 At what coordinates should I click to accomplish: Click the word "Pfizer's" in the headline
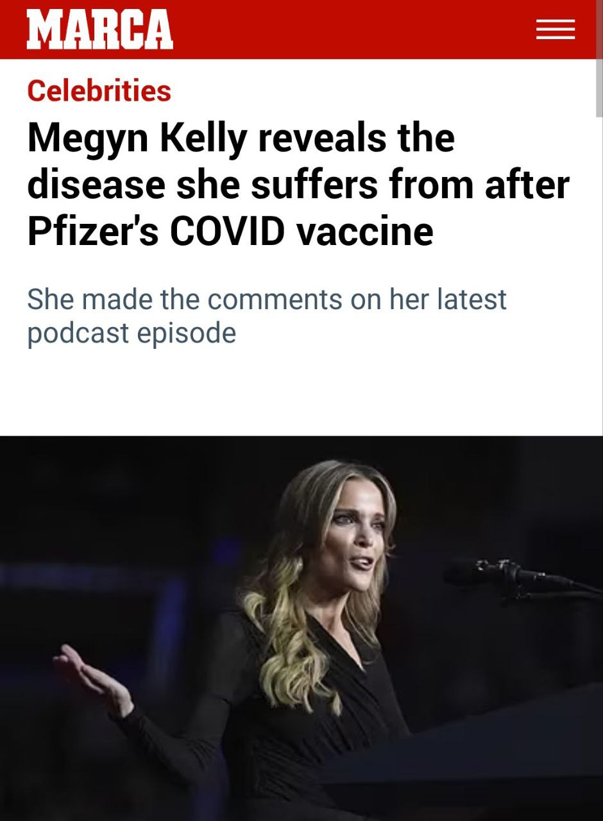pos(92,232)
